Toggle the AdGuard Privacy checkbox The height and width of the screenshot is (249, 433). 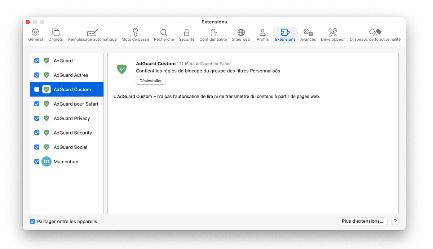click(x=37, y=118)
